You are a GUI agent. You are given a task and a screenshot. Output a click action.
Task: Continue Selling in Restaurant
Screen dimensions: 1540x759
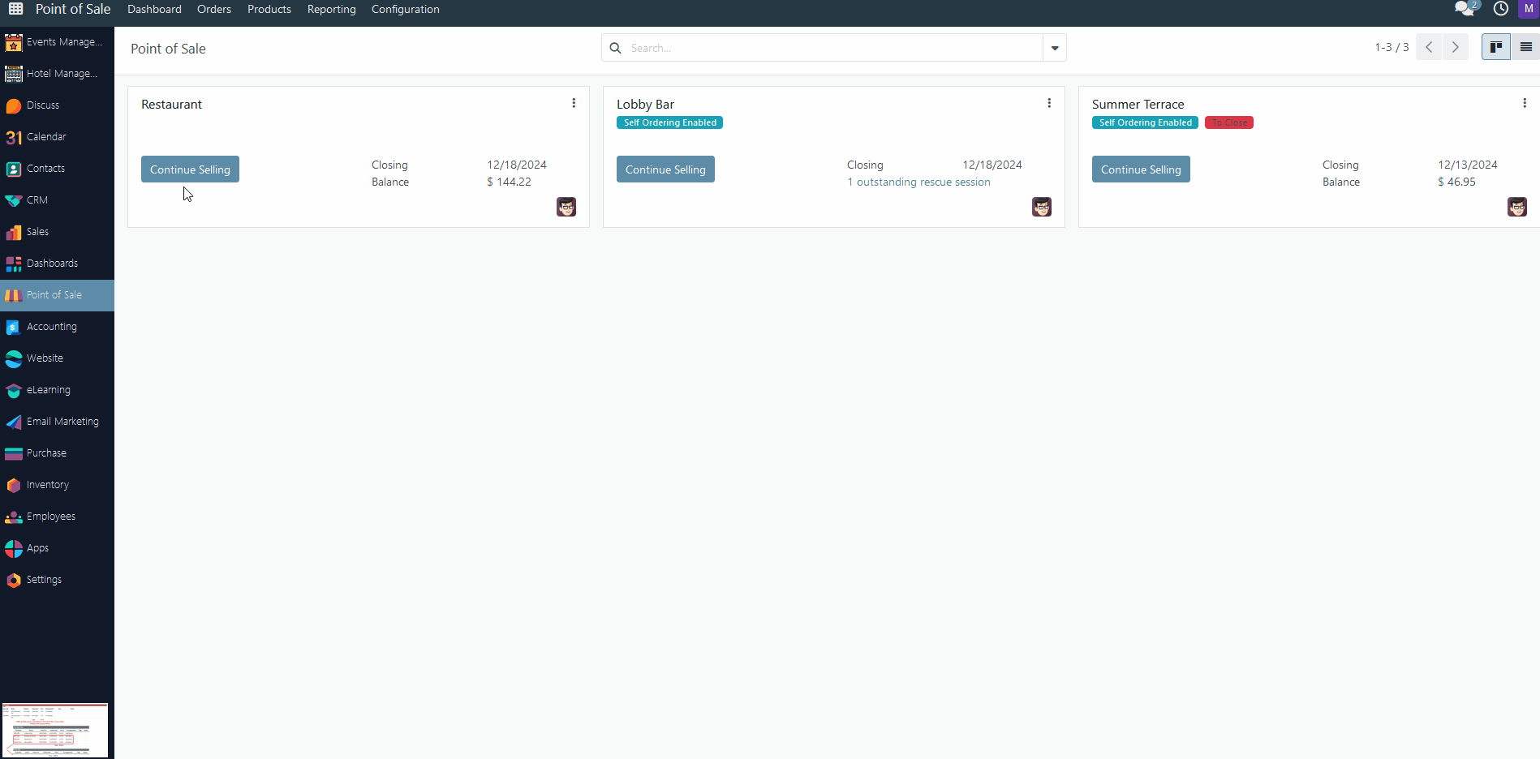(x=190, y=169)
